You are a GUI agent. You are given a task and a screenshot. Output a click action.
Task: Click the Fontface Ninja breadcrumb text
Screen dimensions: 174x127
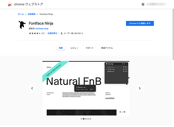46,14
